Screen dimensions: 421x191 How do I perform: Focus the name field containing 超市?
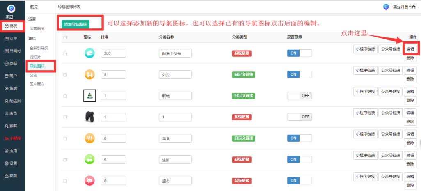click(175, 181)
